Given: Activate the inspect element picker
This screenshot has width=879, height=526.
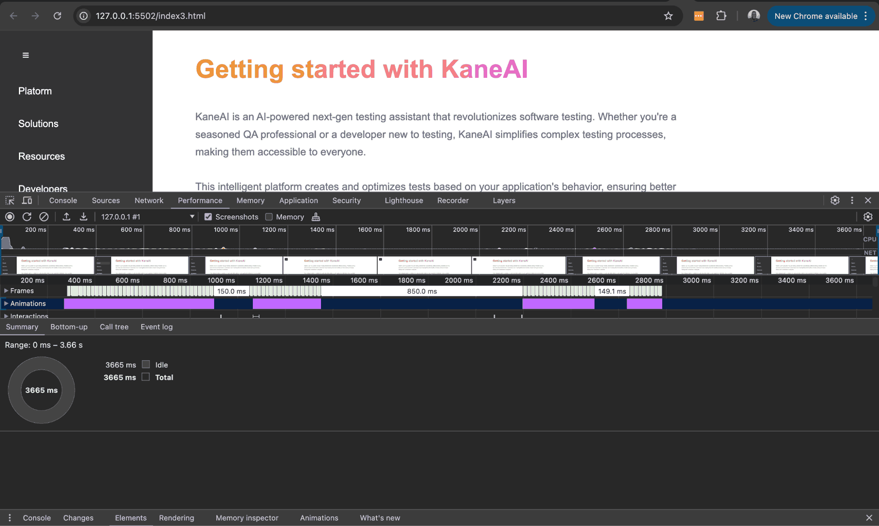Looking at the screenshot, I should click(10, 201).
